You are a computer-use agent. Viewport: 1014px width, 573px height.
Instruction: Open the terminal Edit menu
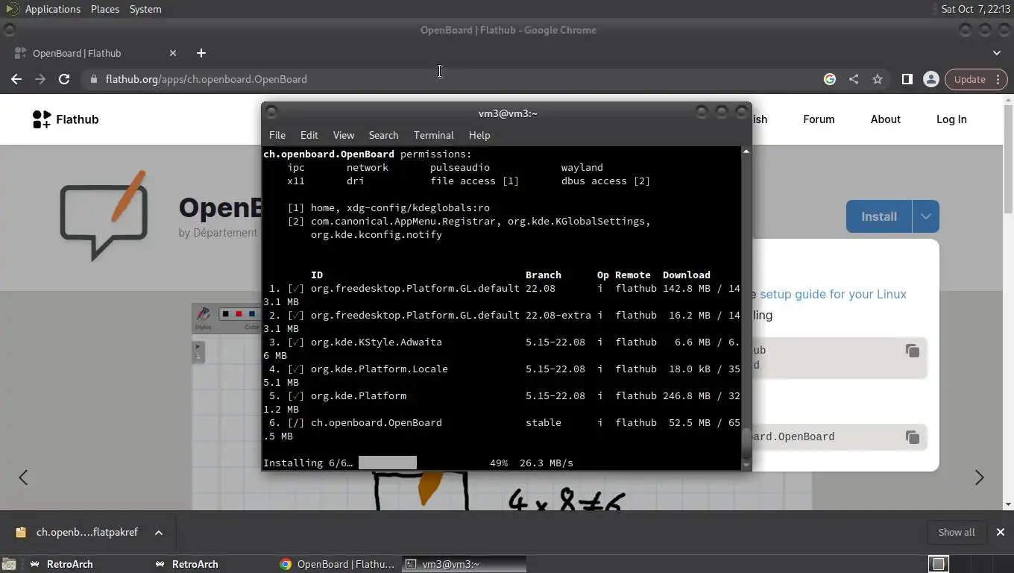click(309, 135)
